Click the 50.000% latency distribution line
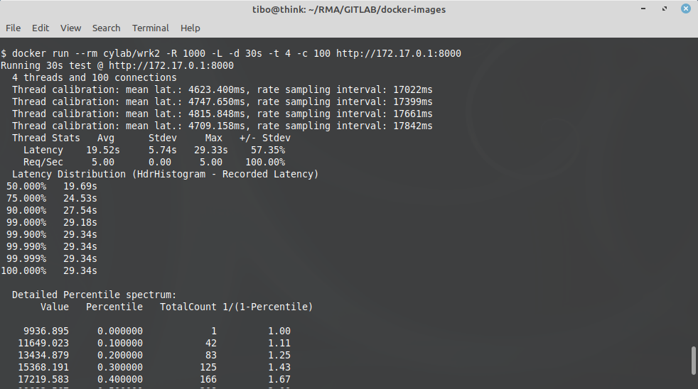The image size is (698, 389). pyautogui.click(x=51, y=187)
